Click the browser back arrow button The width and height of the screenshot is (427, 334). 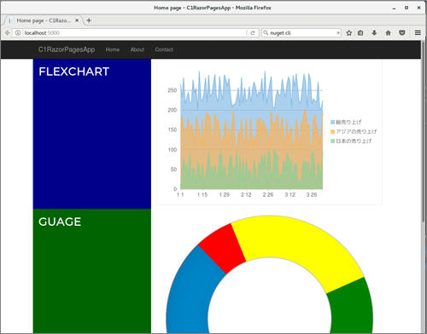click(8, 33)
